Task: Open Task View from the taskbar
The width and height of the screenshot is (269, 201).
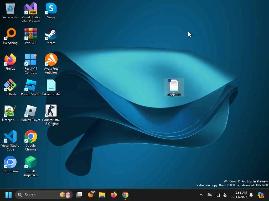Action: pyautogui.click(x=79, y=195)
